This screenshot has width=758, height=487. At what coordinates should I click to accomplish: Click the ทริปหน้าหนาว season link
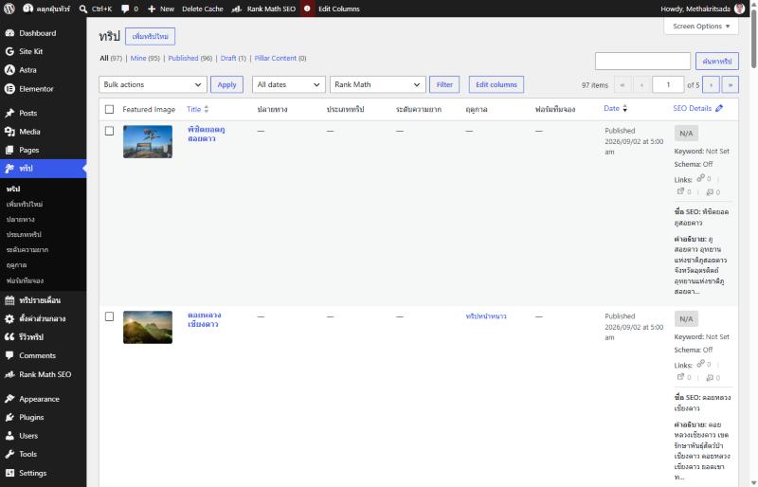point(486,316)
